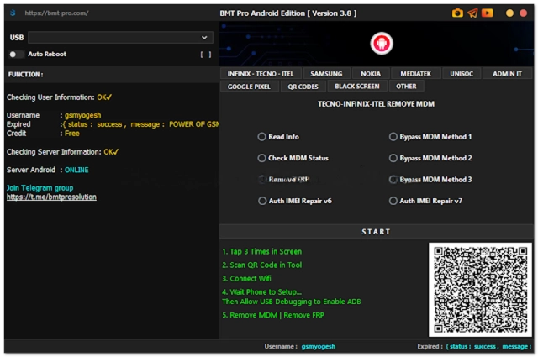Open the YouTube play icon
Viewport: 538px width, 357px height.
pos(488,13)
